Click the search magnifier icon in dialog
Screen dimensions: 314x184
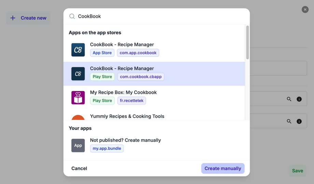click(72, 16)
